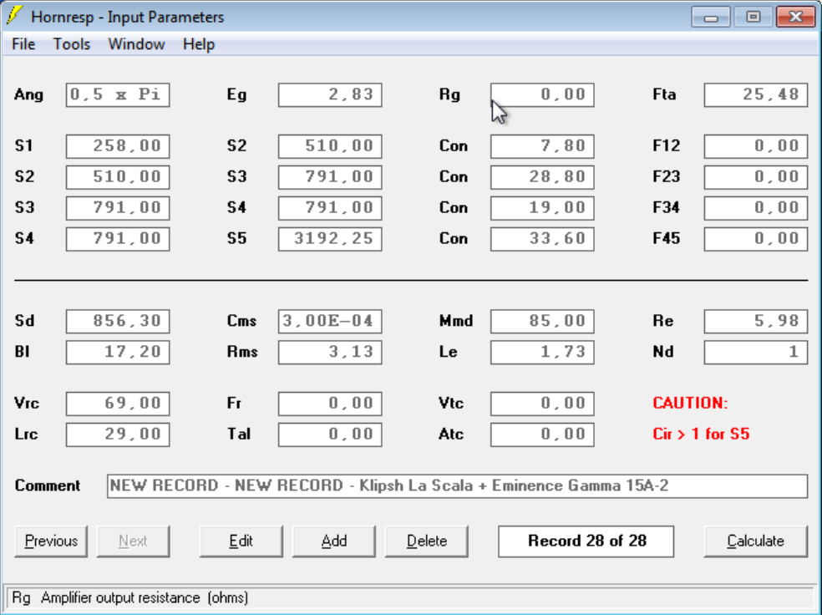Click the Le field 1,73

tap(543, 352)
